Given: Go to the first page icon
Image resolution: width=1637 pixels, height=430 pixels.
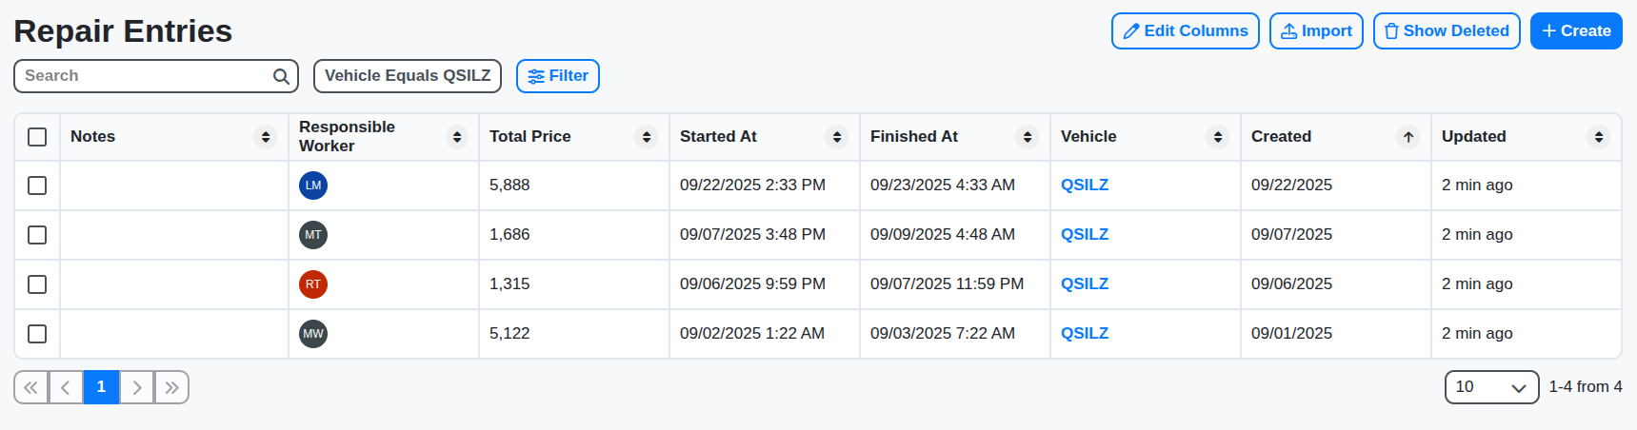Looking at the screenshot, I should click(31, 387).
